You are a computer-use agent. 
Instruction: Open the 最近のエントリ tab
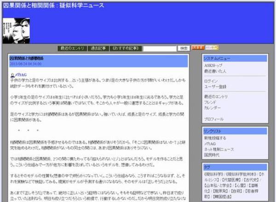(72, 48)
